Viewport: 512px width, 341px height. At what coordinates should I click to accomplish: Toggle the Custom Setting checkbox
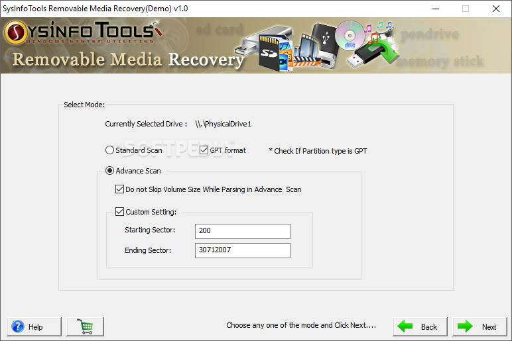119,212
